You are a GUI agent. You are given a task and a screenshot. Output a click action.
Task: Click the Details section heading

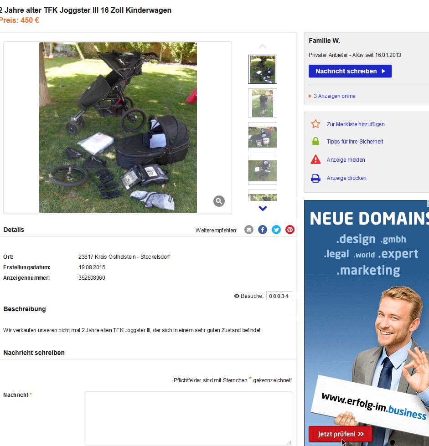coord(14,230)
